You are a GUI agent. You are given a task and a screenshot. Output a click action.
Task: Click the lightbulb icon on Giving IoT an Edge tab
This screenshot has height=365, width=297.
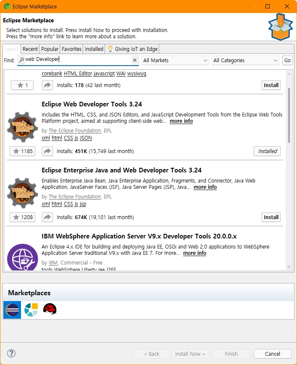[110, 49]
